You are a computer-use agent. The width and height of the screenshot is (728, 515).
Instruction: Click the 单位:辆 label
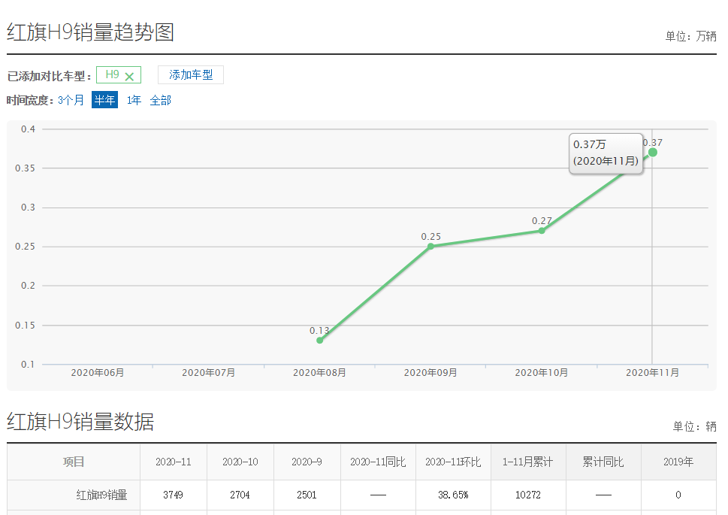tap(695, 426)
